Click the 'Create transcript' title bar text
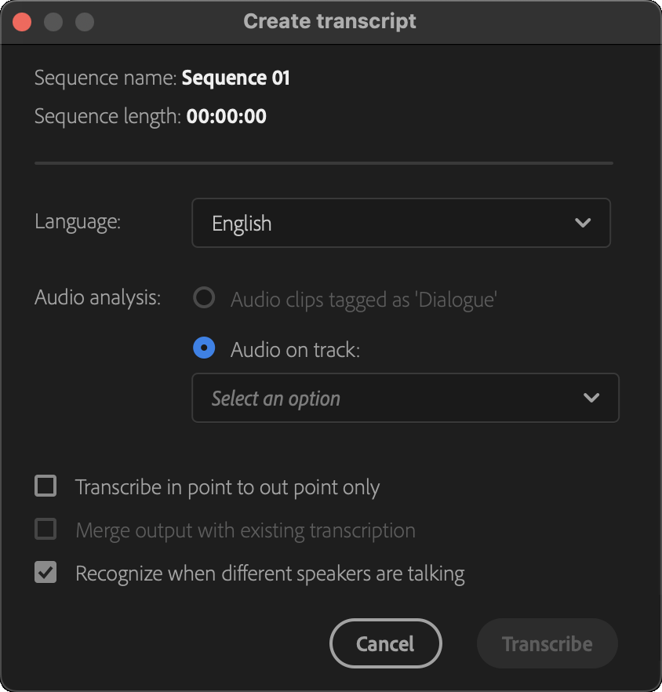Screen dimensions: 662x692 point(329,21)
